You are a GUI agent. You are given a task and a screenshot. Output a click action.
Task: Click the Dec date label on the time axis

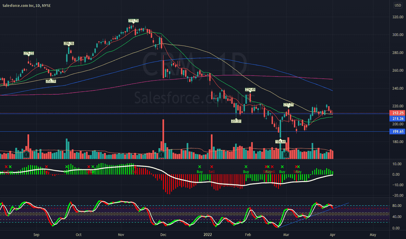[x=163, y=235]
